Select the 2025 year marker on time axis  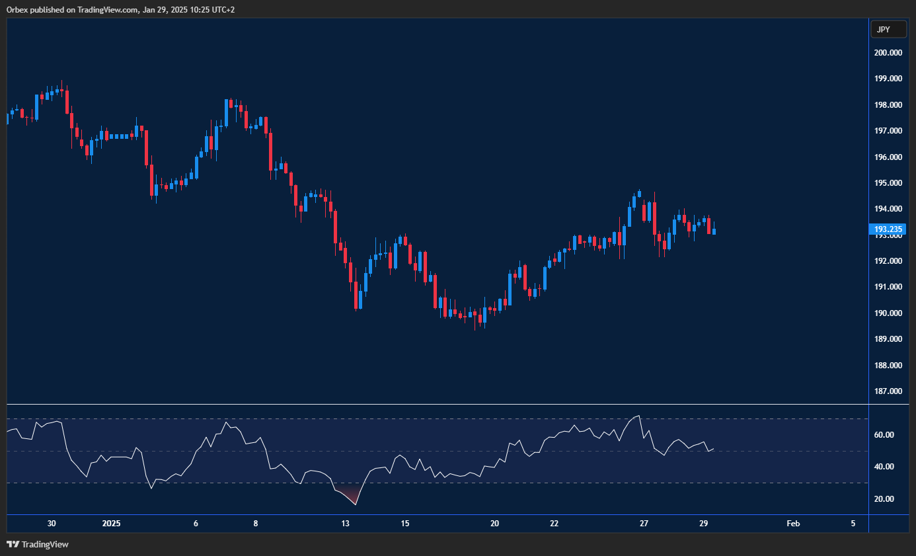[112, 524]
